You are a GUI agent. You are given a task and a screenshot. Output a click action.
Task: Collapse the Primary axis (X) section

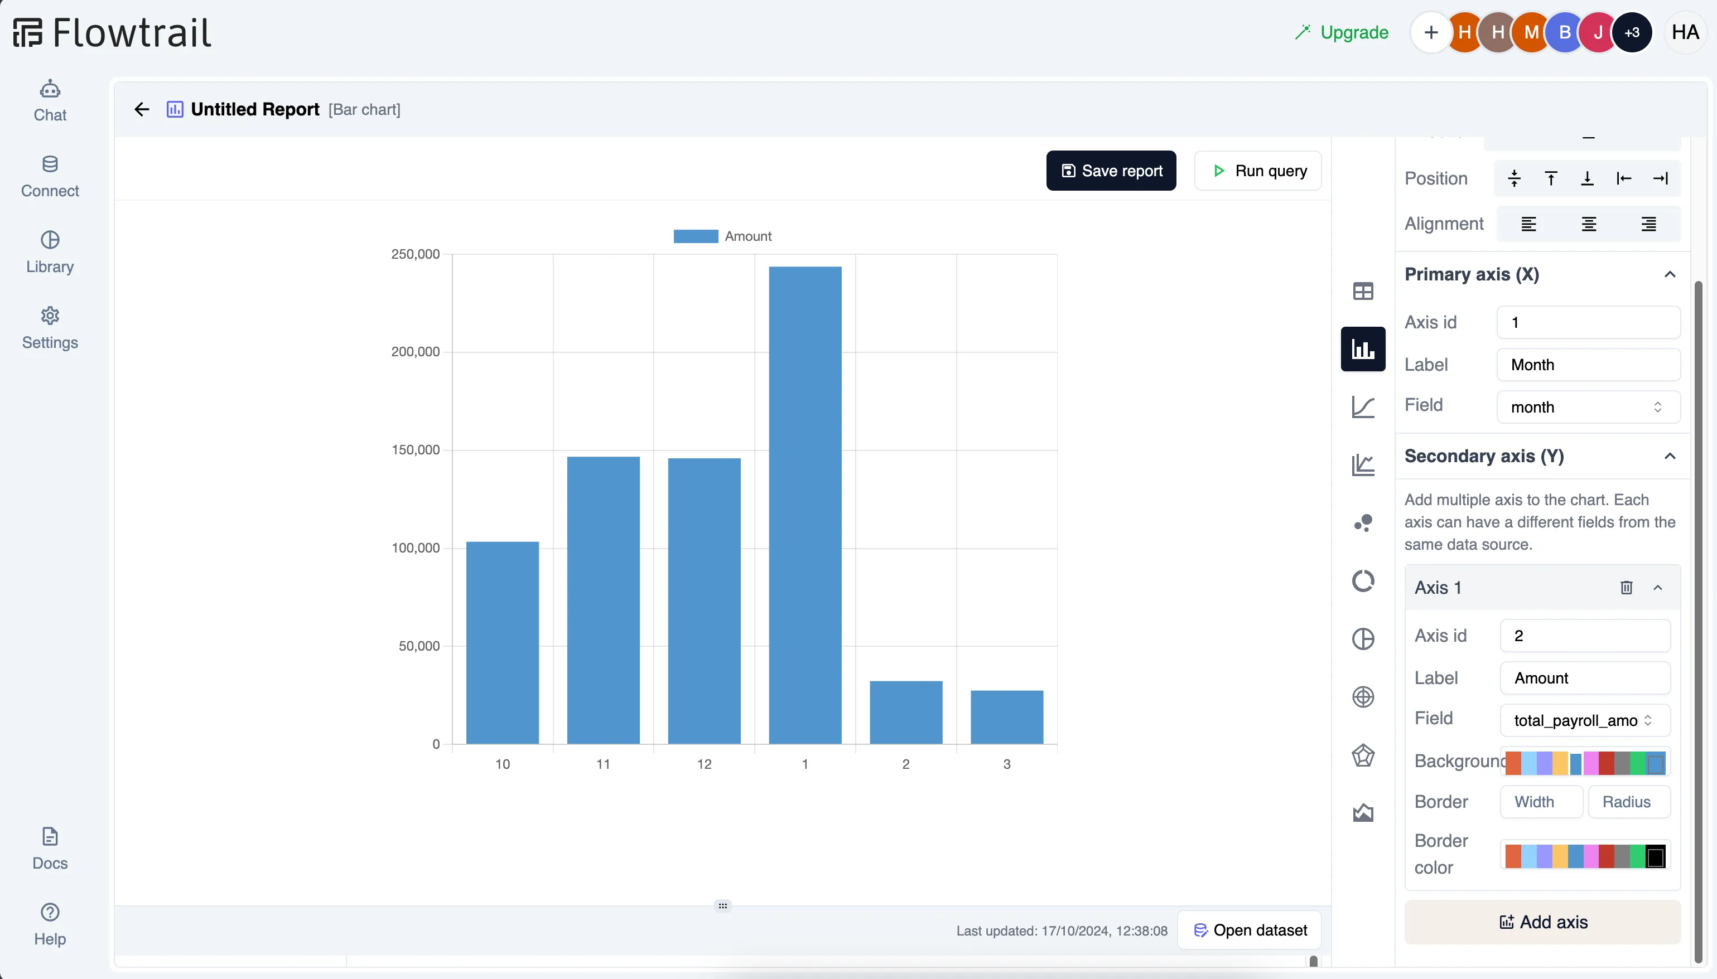coord(1669,274)
